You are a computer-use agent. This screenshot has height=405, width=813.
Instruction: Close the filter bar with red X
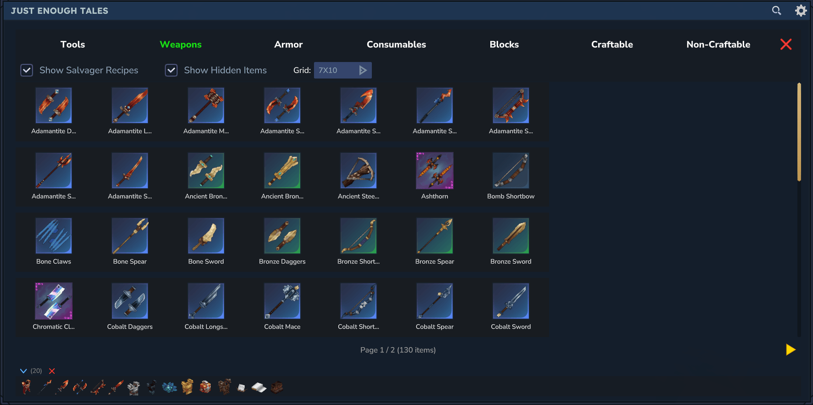pyautogui.click(x=785, y=45)
